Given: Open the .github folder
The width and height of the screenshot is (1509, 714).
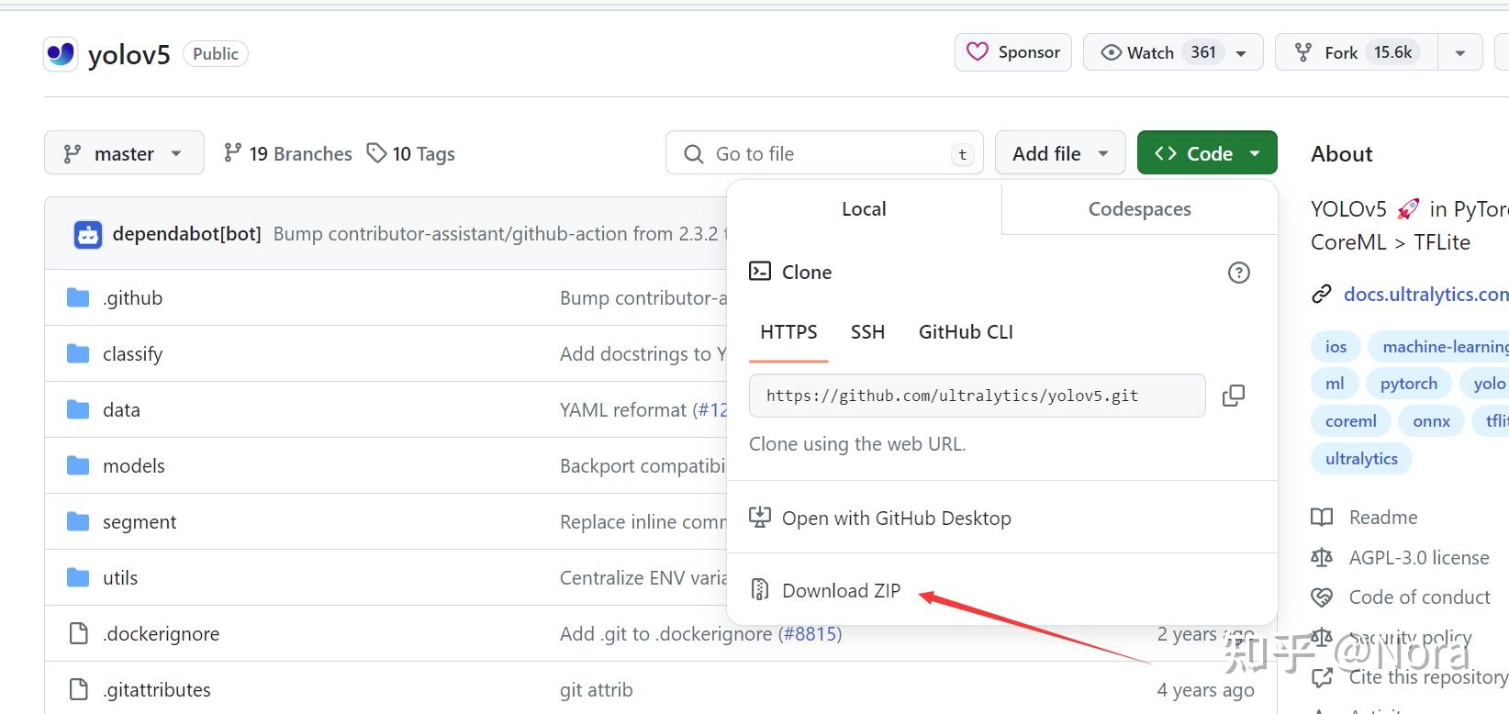Looking at the screenshot, I should 132,298.
